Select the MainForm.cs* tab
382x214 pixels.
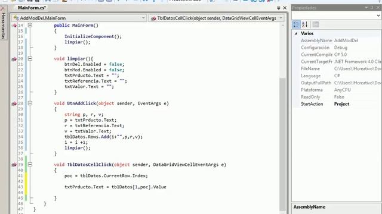click(x=32, y=8)
